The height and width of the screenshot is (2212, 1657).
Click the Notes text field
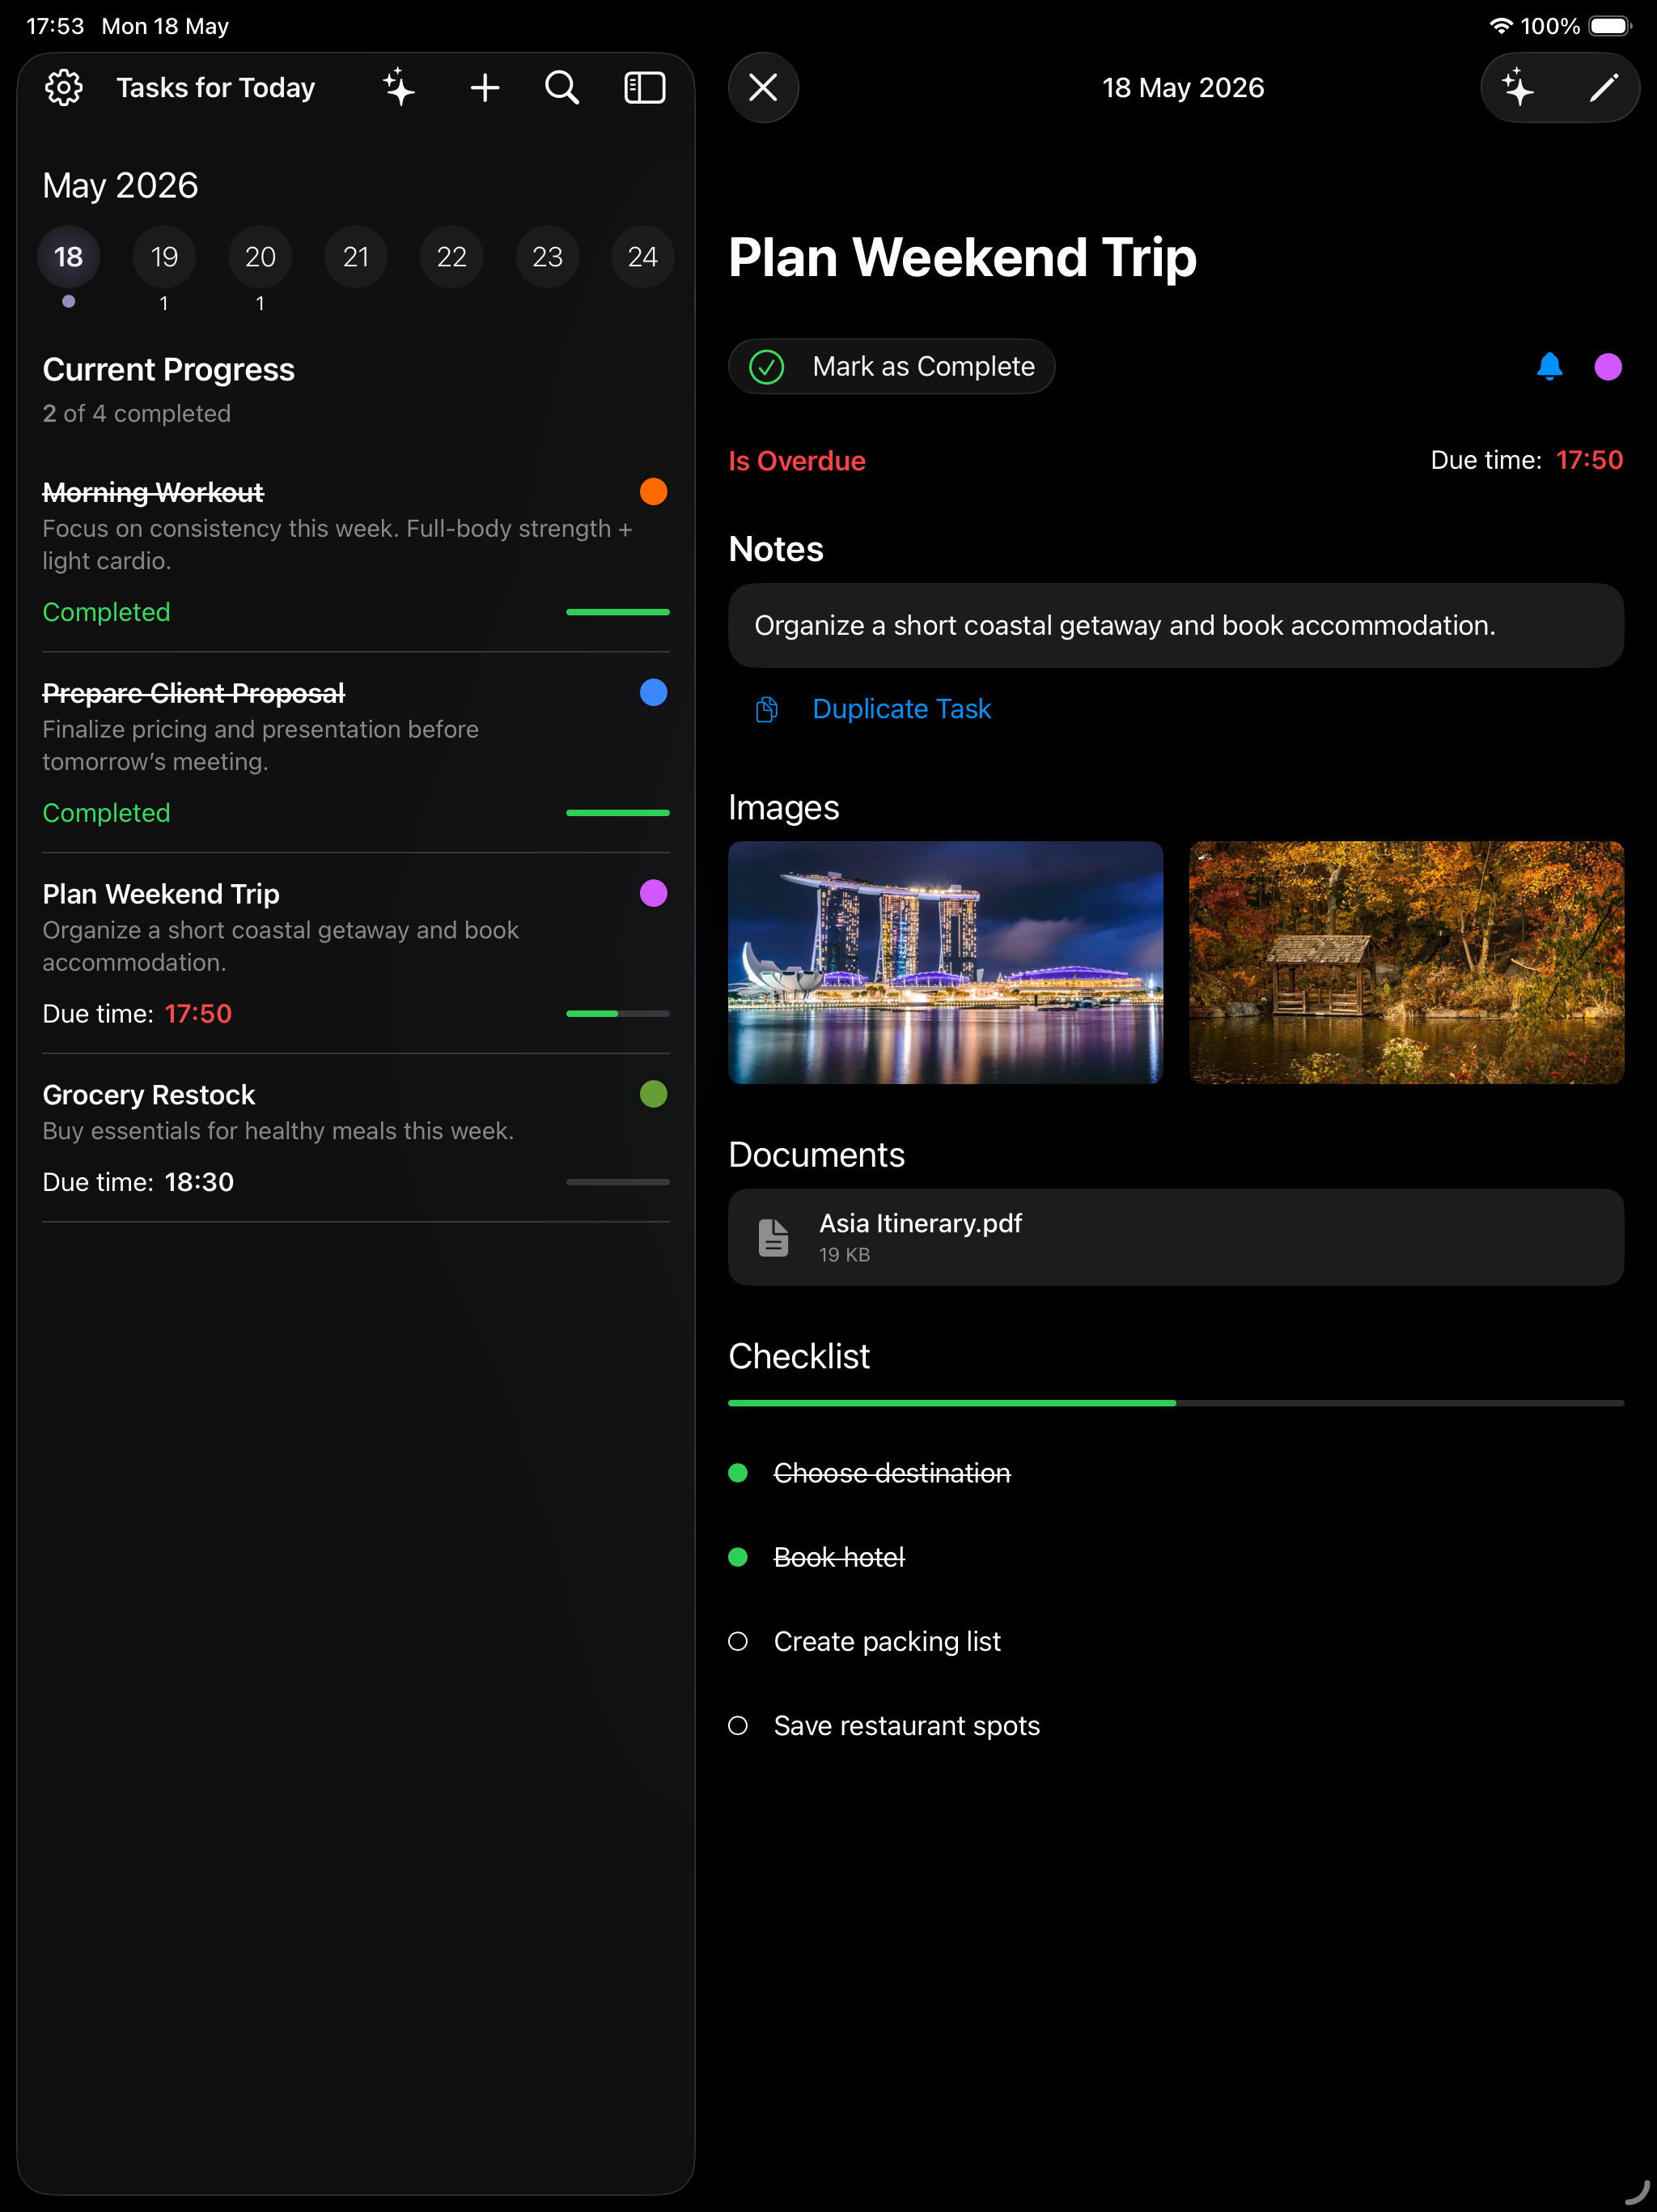(x=1176, y=626)
